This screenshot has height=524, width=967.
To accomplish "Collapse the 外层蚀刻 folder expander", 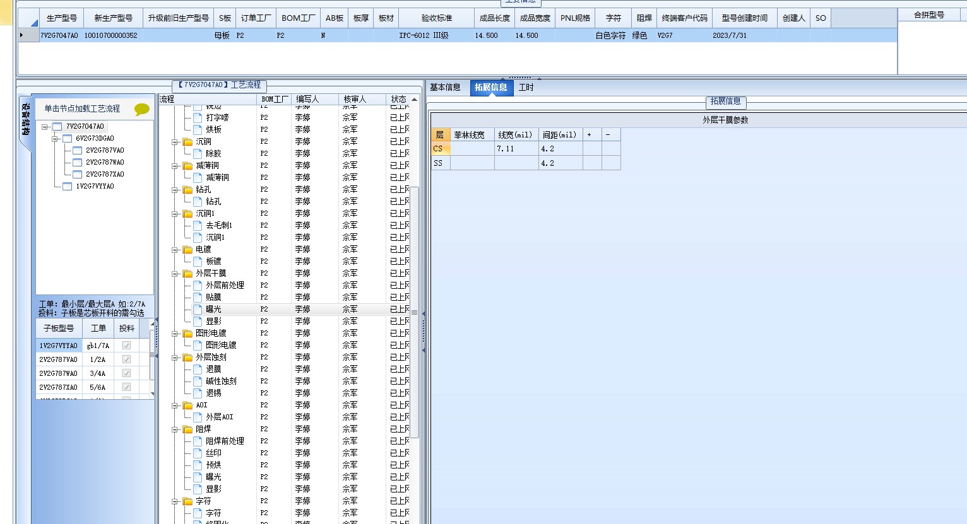I will tap(175, 358).
